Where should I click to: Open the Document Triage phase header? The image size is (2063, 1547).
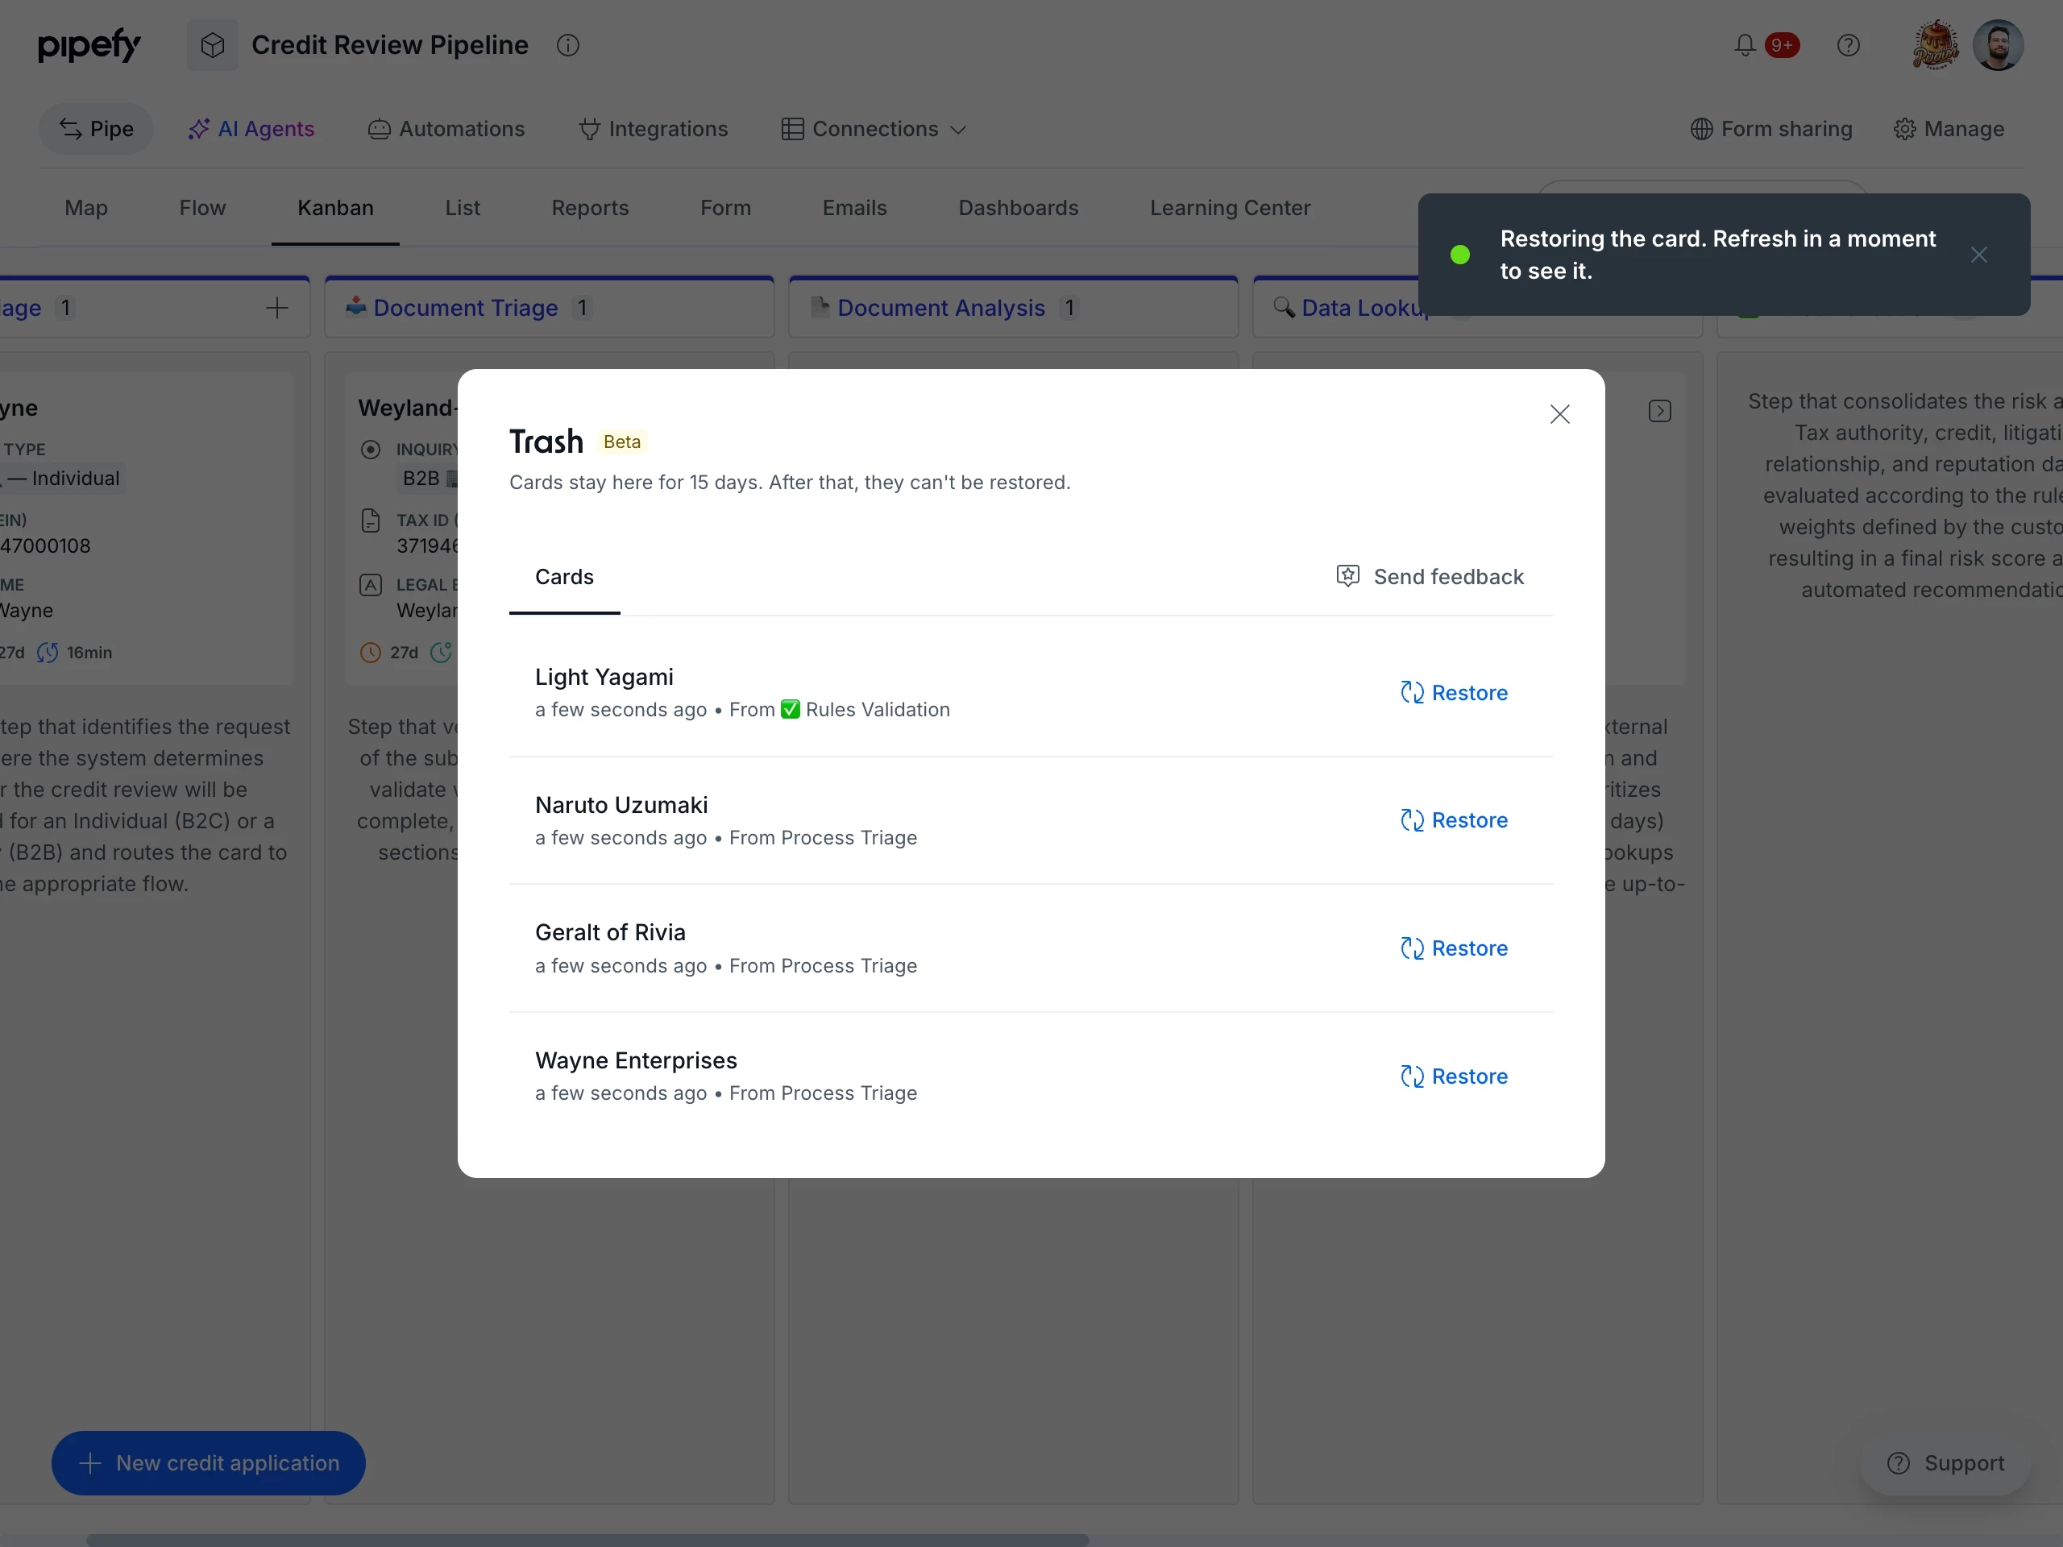pos(550,308)
